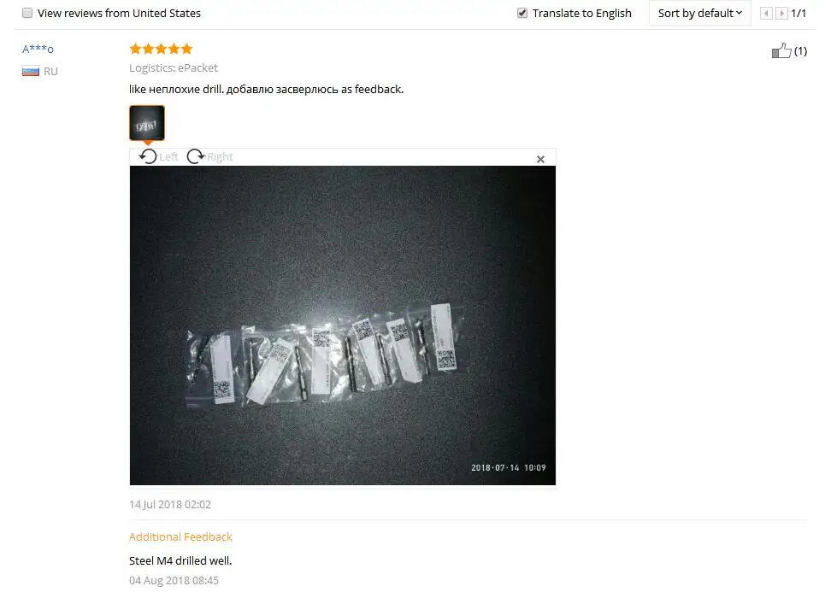
Task: Click the RU country label
Action: [x=50, y=72]
